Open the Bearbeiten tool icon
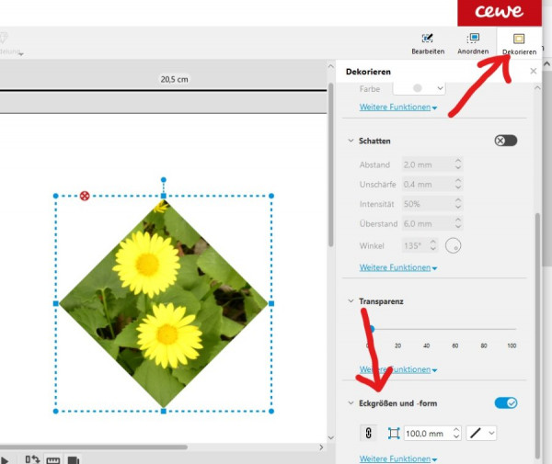This screenshot has width=552, height=464. 428,38
